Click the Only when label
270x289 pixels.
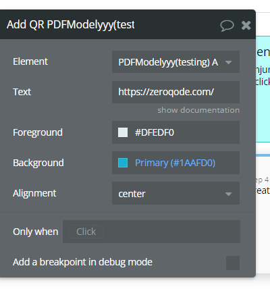coord(36,232)
